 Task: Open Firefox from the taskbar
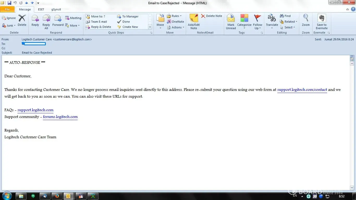coord(57,196)
